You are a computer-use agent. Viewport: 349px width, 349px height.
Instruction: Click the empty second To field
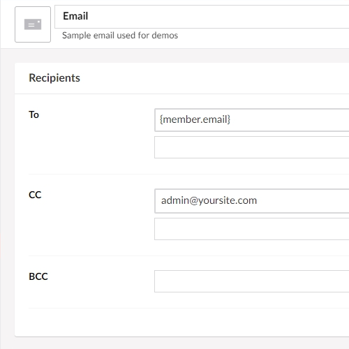252,147
